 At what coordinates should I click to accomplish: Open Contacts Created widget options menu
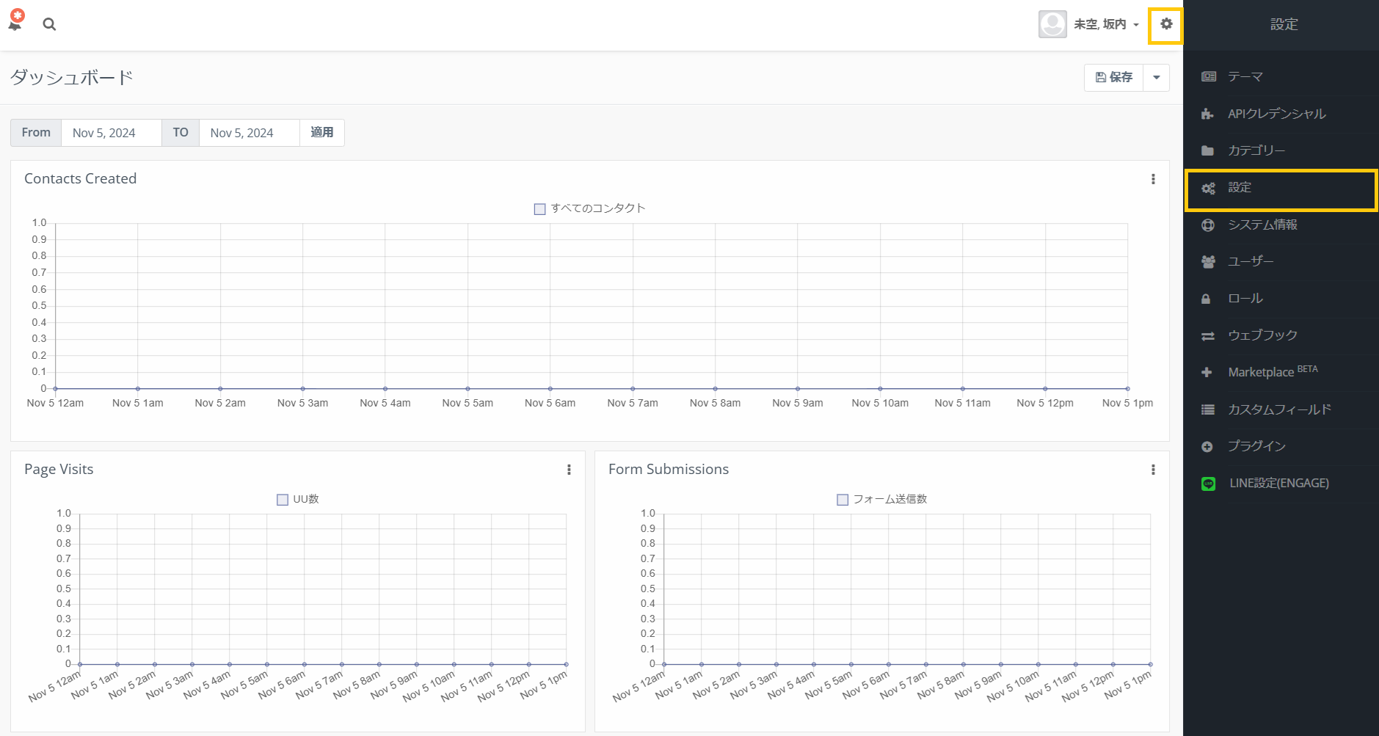pos(1153,179)
